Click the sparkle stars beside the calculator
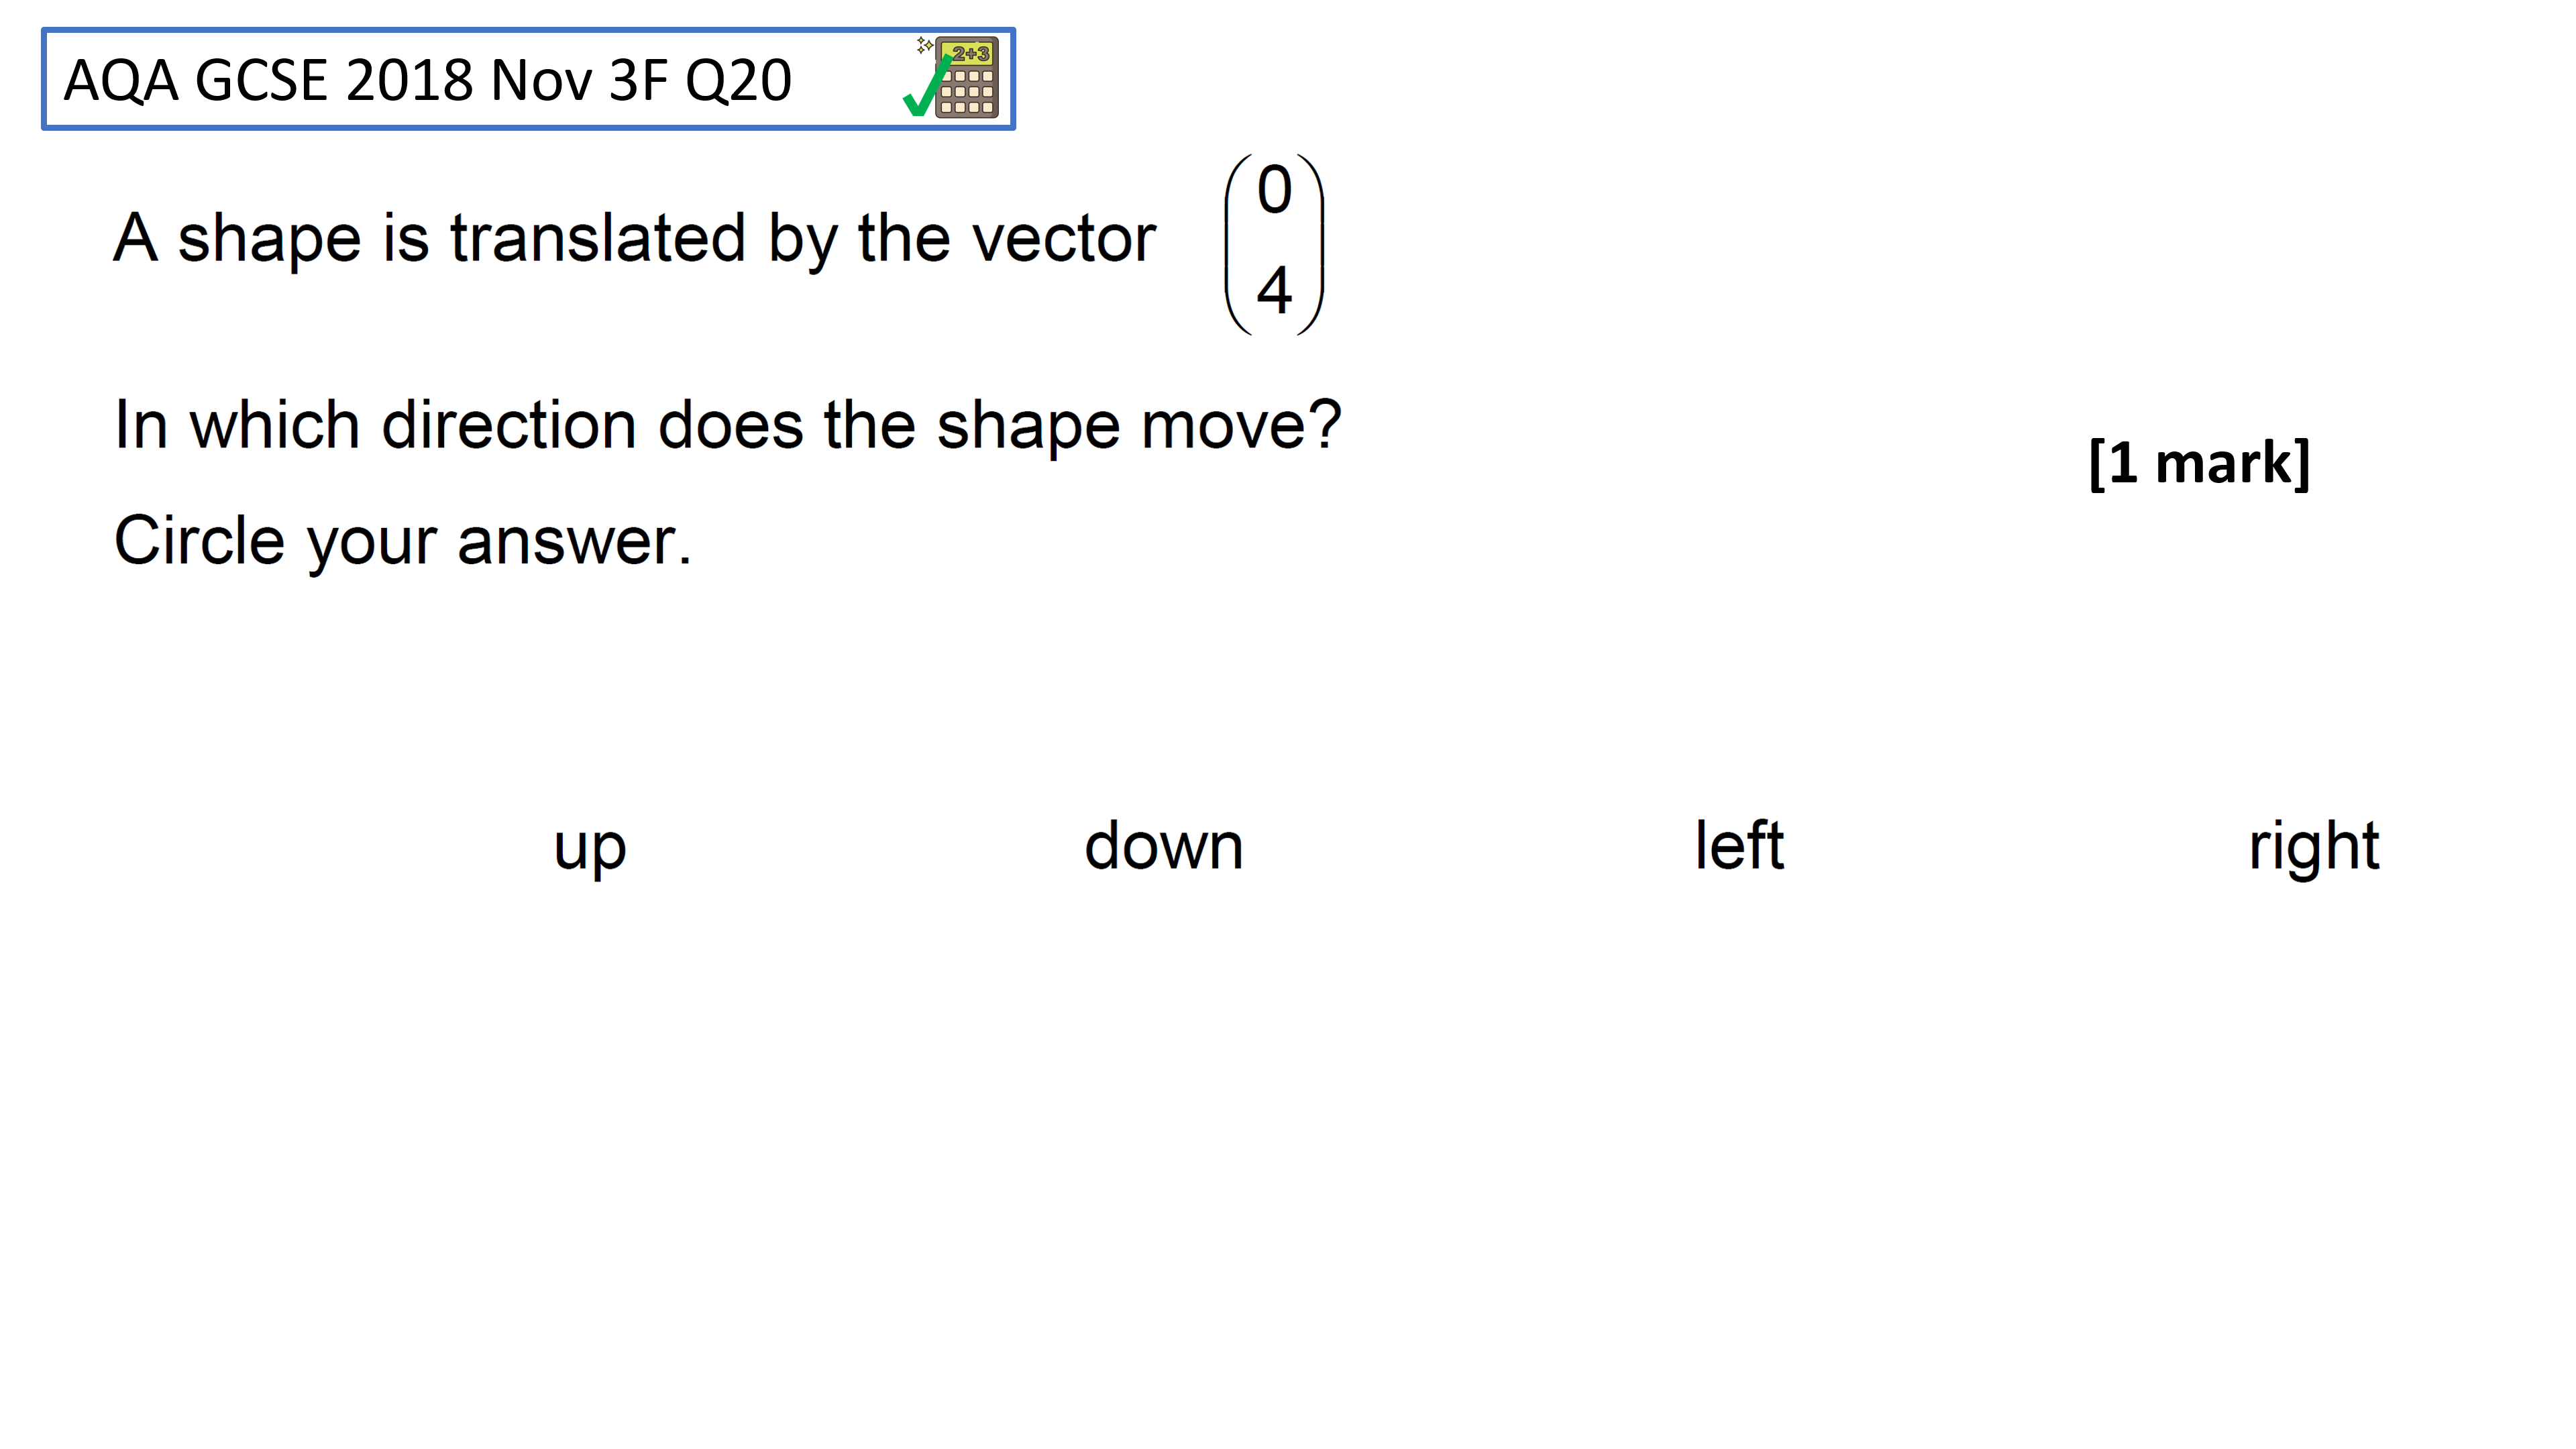The height and width of the screenshot is (1449, 2576). 924,45
